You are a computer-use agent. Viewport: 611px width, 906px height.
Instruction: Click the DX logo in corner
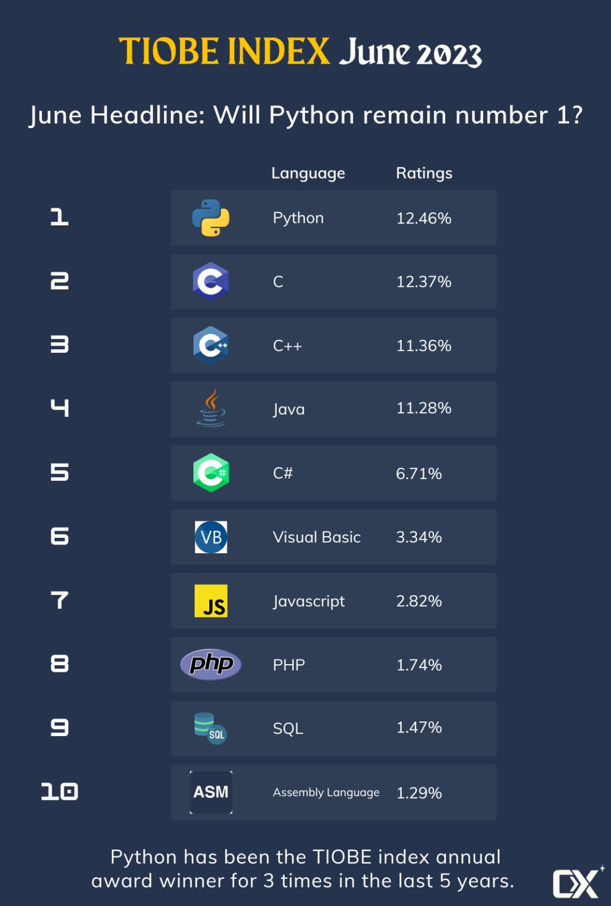click(578, 882)
